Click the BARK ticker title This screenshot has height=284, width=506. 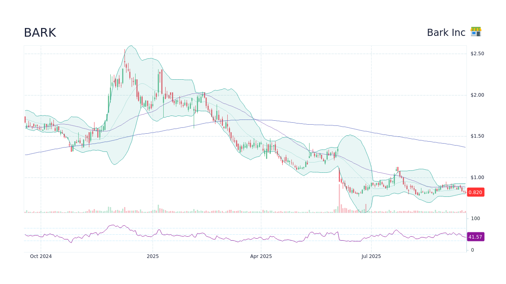(40, 33)
